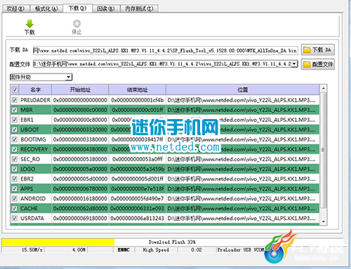The height and width of the screenshot is (269, 351).
Task: Uncheck the SEC_RO partition checkbox
Action: point(15,159)
